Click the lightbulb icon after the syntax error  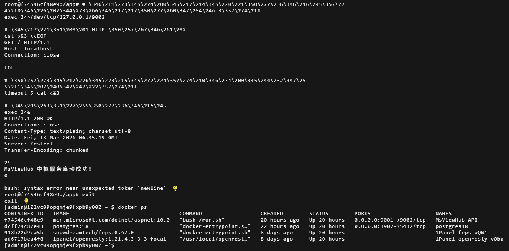(175, 188)
